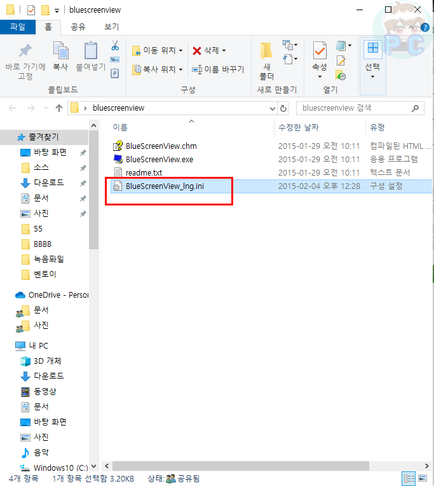Image resolution: width=434 pixels, height=486 pixels.
Task: Pin to Quick access (바로 가기에 고정)
Action: pos(25,61)
